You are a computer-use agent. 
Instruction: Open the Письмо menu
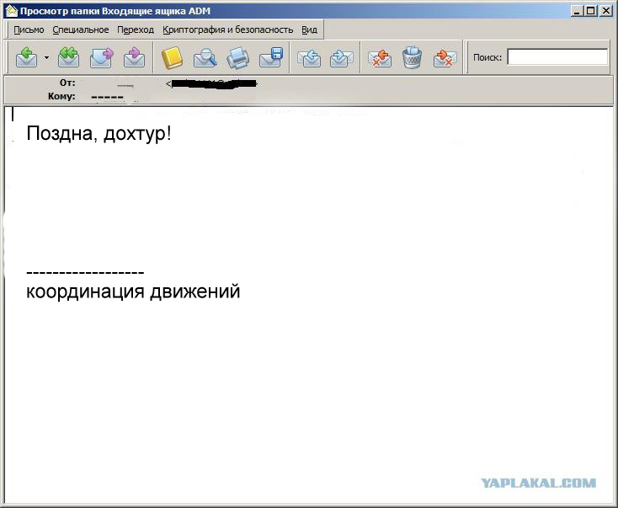pyautogui.click(x=29, y=29)
